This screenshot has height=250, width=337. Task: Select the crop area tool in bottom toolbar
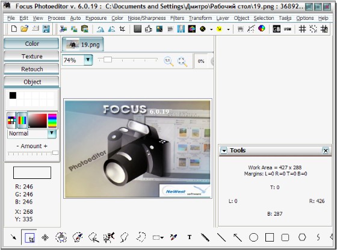29,238
